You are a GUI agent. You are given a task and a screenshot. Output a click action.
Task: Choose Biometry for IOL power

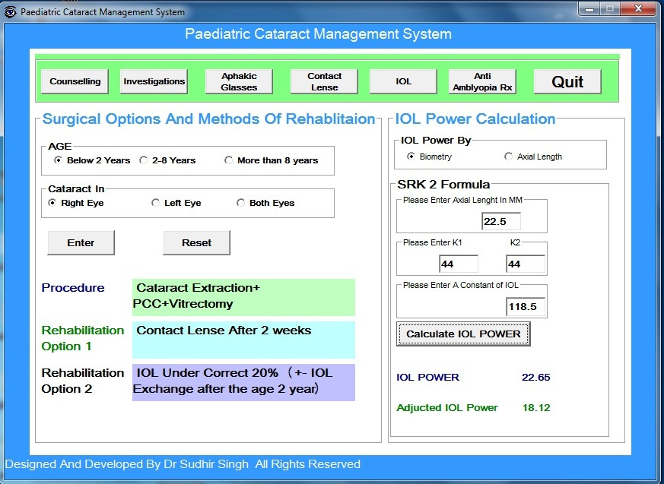[x=411, y=157]
